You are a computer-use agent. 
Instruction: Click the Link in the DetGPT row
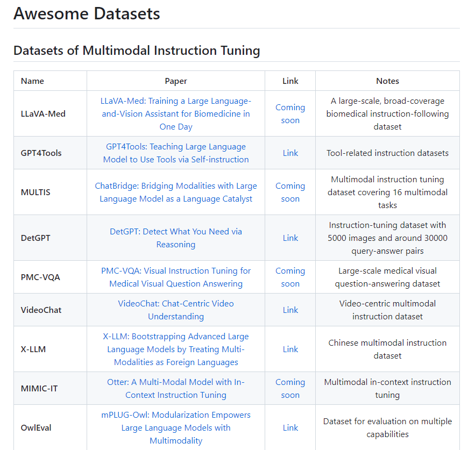pyautogui.click(x=290, y=238)
